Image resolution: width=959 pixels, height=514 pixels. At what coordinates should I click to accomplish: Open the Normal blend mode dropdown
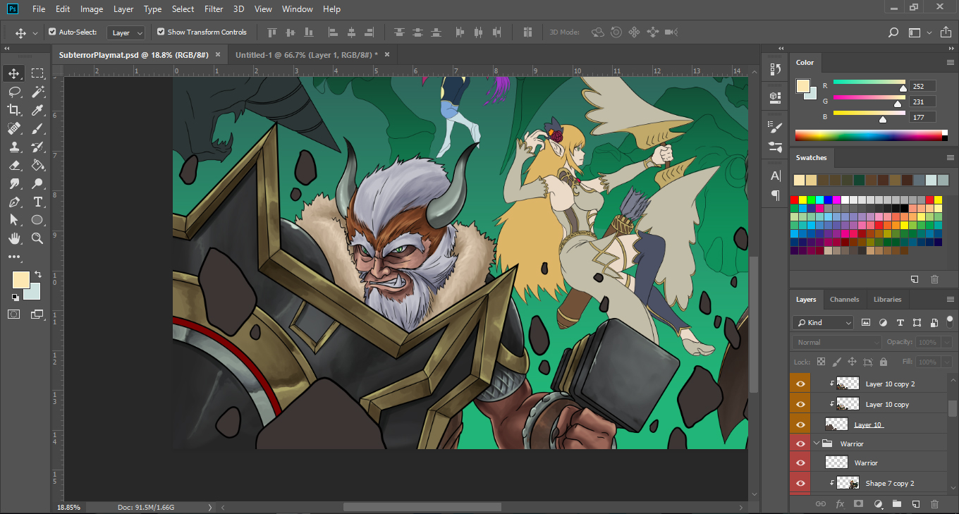pos(837,342)
